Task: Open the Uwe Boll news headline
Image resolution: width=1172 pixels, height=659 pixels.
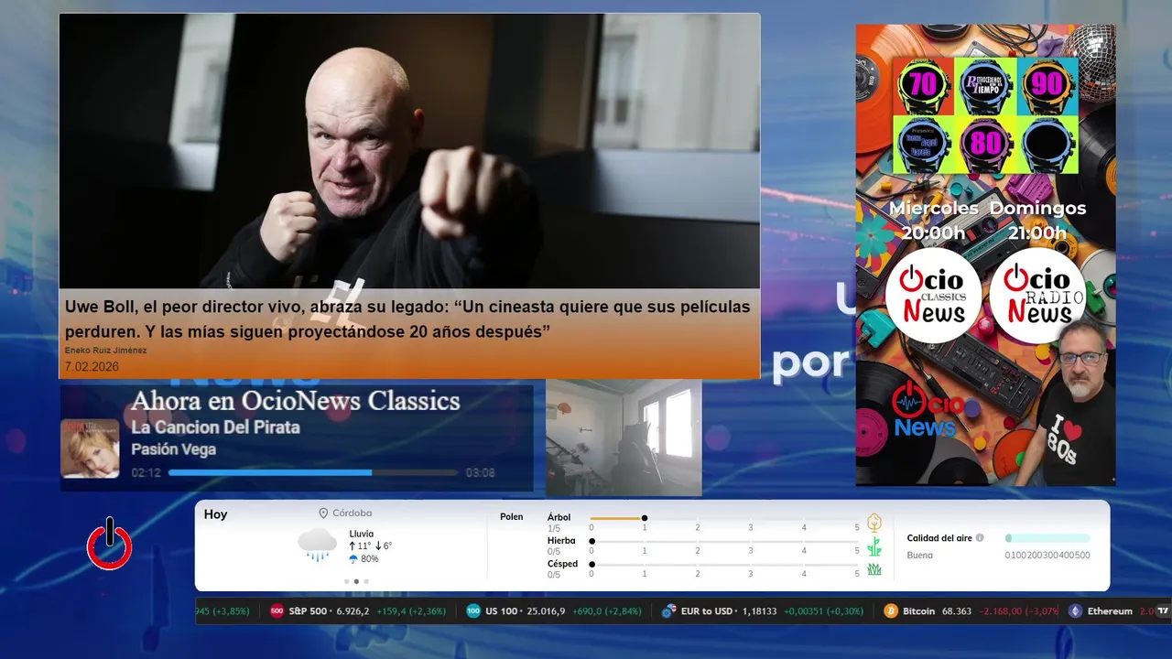Action: pyautogui.click(x=407, y=319)
